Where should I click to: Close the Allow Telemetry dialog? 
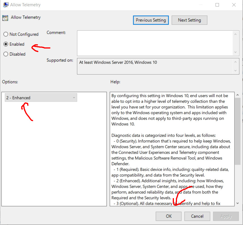tap(234, 5)
